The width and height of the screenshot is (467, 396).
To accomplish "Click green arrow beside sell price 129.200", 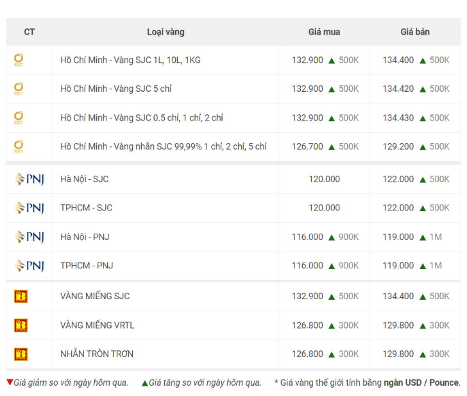I will [x=422, y=147].
